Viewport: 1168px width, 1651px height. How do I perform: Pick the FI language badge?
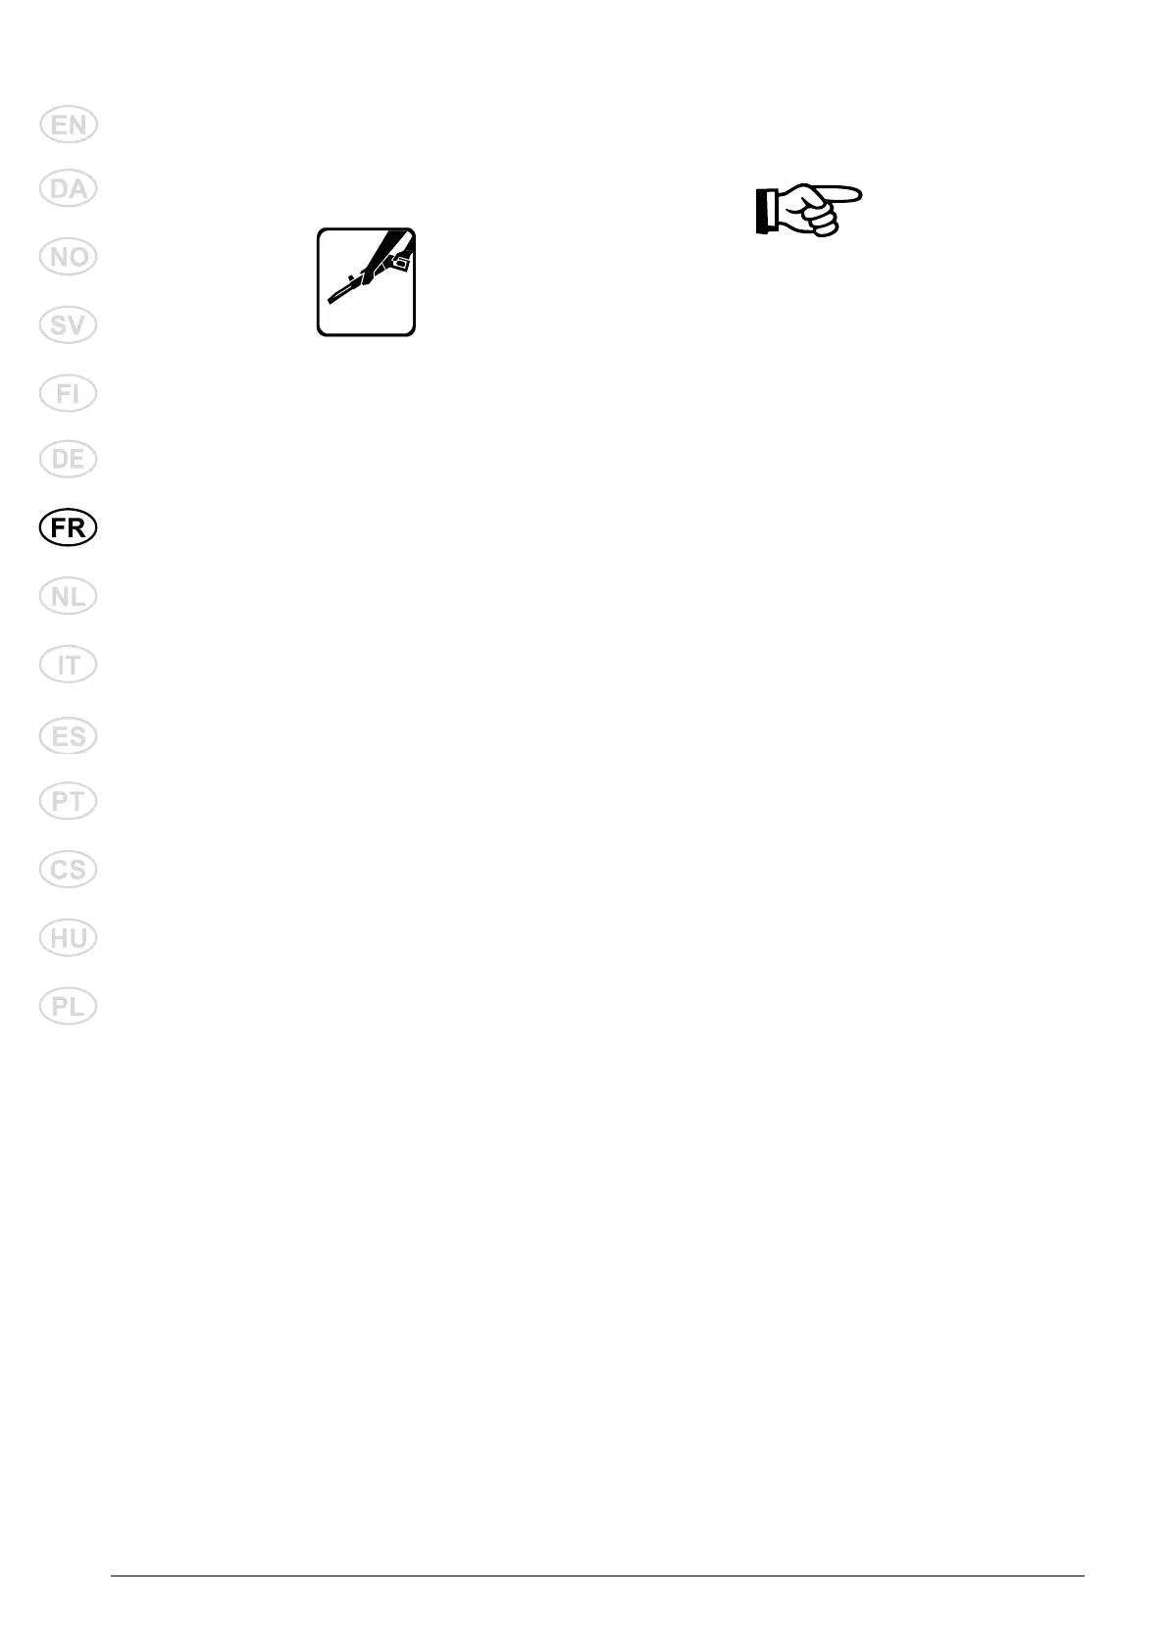tap(68, 393)
